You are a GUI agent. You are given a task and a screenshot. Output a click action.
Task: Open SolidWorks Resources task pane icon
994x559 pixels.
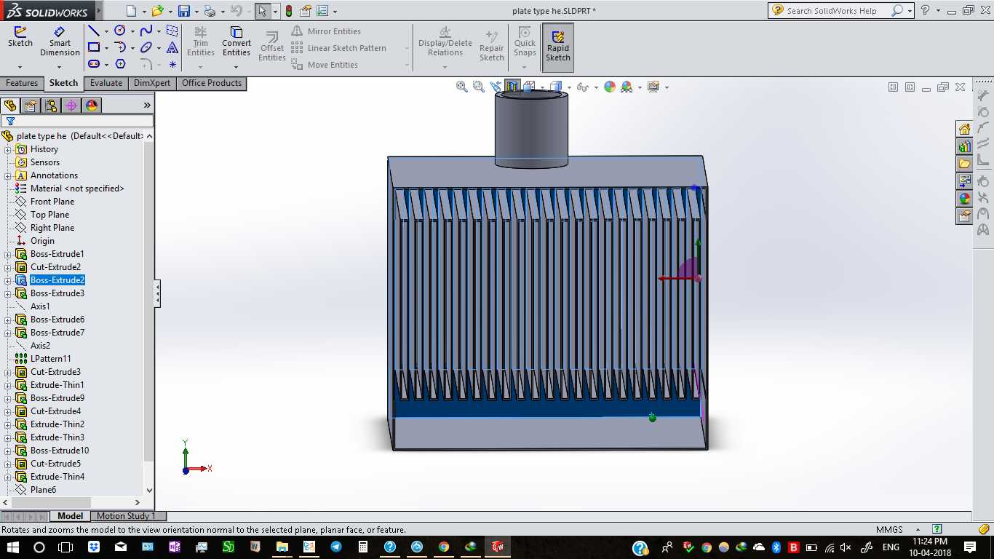[x=964, y=129]
